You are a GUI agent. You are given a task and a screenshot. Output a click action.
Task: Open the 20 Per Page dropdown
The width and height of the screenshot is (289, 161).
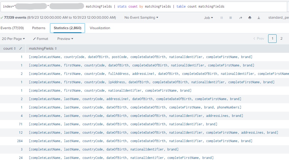(x=13, y=39)
